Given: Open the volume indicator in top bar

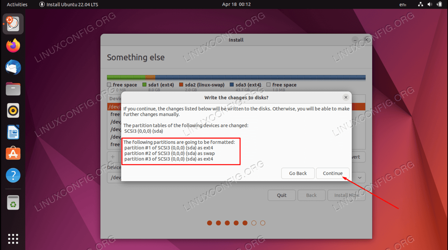Looking at the screenshot, I should (x=430, y=4).
